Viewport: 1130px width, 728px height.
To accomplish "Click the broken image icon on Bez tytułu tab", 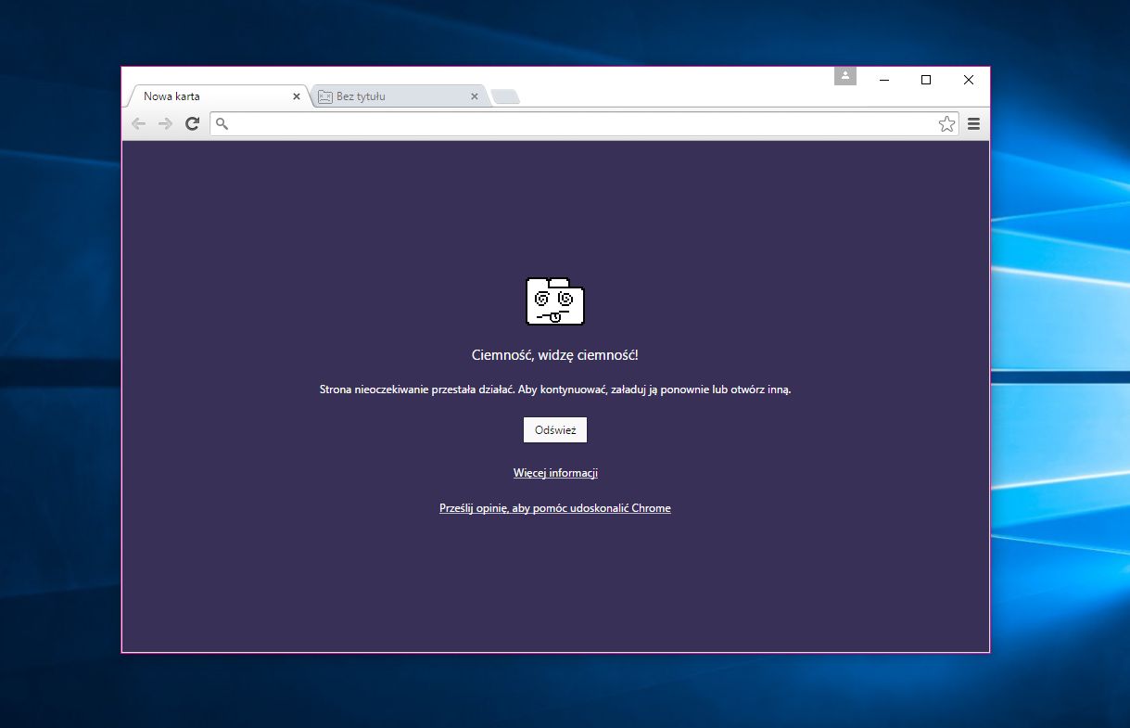I will pyautogui.click(x=325, y=96).
